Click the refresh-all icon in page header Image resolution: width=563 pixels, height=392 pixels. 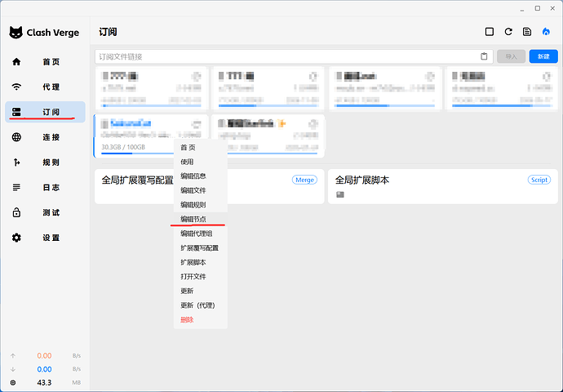tap(508, 32)
